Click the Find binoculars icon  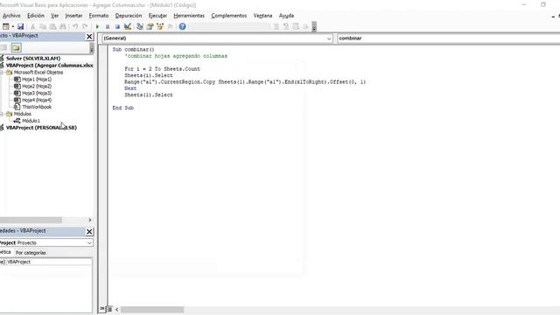point(62,26)
